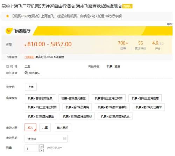Click the destination 三亚 link
Viewport: 175px width, 156px height.
tap(27, 66)
